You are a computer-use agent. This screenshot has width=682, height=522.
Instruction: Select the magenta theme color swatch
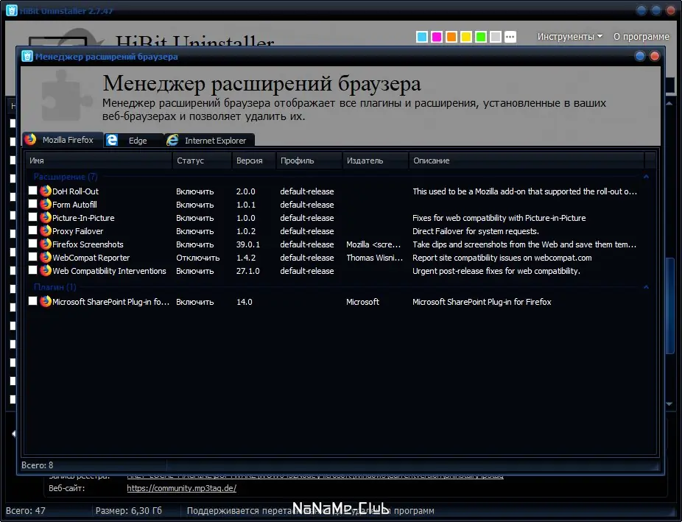point(436,37)
